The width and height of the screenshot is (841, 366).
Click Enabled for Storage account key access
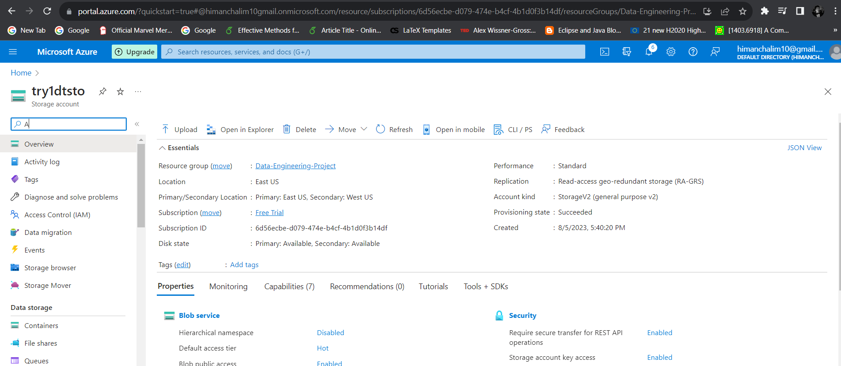point(659,358)
